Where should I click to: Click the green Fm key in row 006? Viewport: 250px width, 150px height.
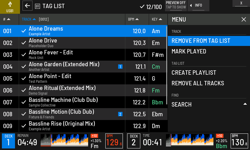[x=156, y=91]
